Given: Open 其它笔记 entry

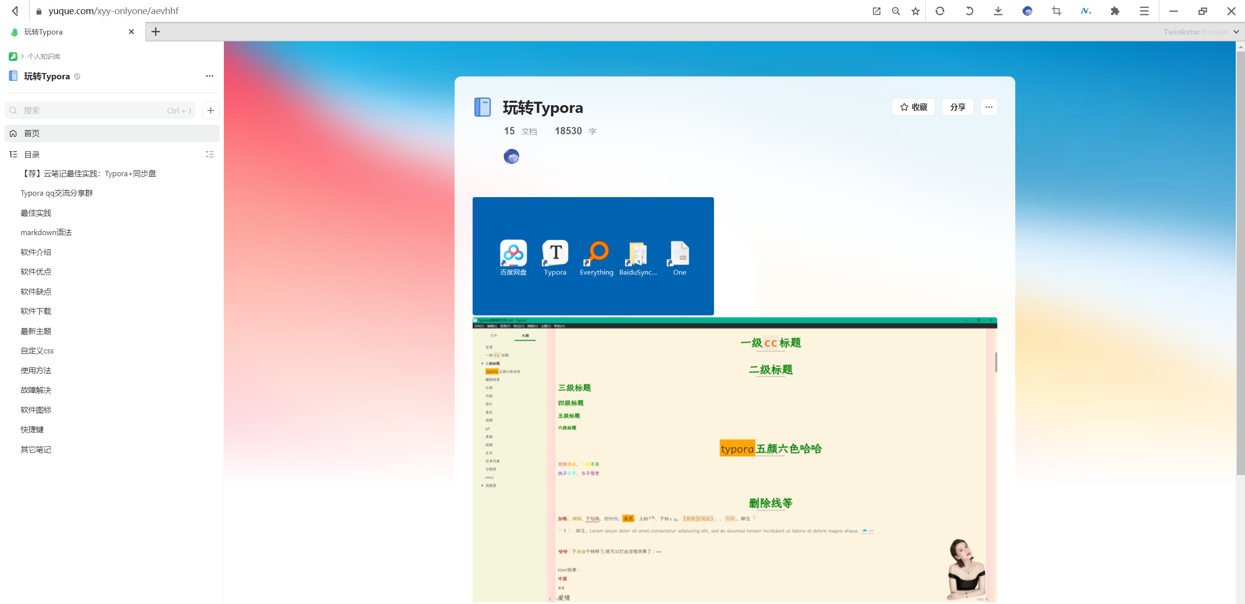Looking at the screenshot, I should 36,449.
